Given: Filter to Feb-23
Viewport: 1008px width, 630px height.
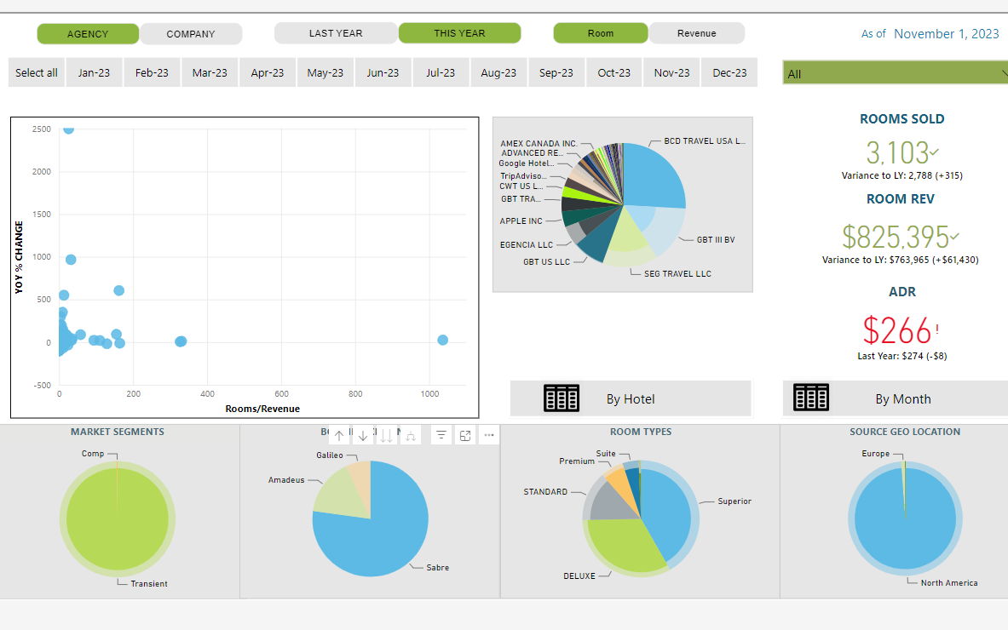Looking at the screenshot, I should pos(152,72).
